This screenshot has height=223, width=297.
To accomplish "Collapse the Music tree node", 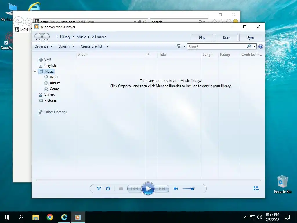I will point(35,71).
